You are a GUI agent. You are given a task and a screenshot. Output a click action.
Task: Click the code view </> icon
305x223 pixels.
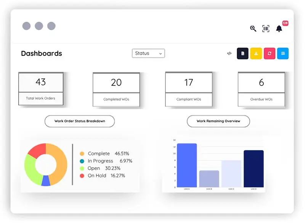click(229, 53)
